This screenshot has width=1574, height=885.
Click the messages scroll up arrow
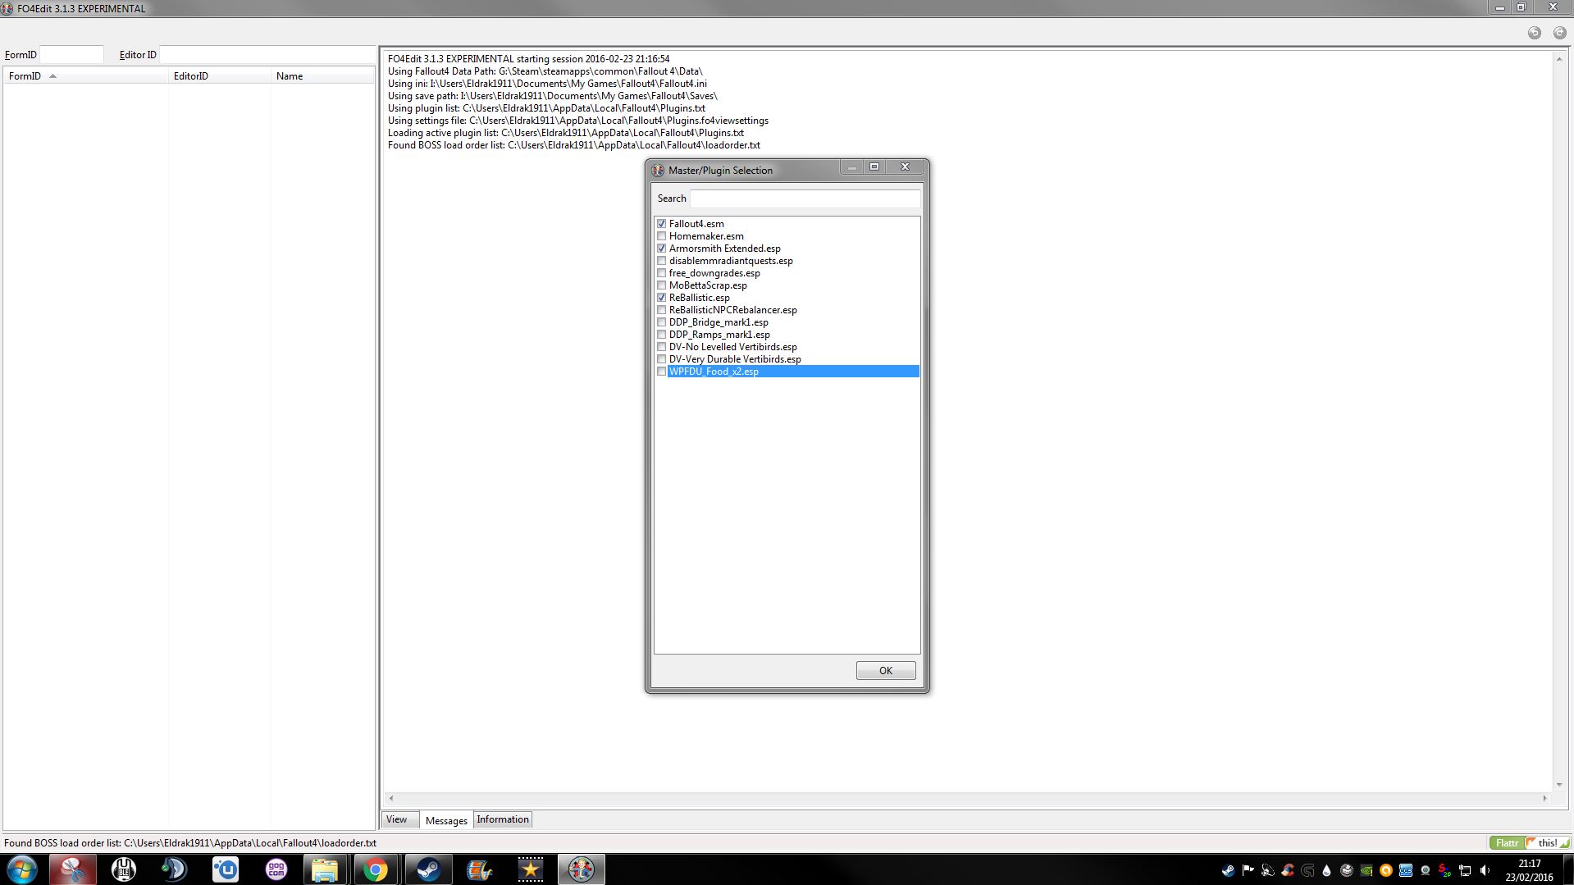[x=1559, y=59]
